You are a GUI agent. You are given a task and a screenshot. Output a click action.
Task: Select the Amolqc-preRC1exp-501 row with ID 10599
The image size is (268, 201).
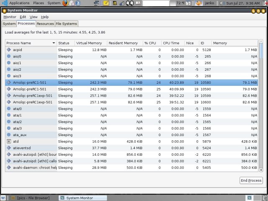pyautogui.click(x=131, y=95)
